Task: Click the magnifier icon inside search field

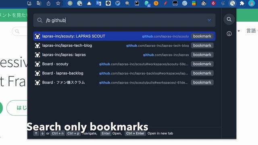Action: pos(40,20)
